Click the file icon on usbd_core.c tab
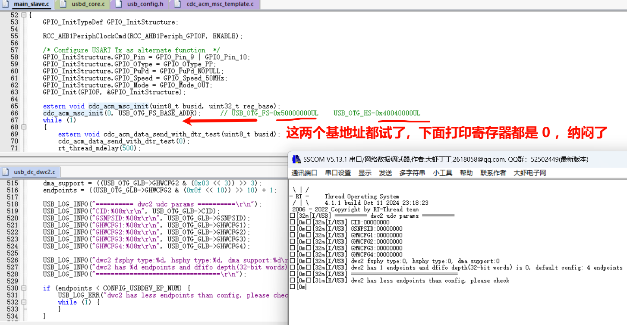The height and width of the screenshot is (325, 627). pos(63,4)
